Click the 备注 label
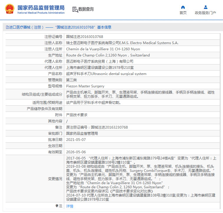The image size is (223, 213). pos(59,127)
